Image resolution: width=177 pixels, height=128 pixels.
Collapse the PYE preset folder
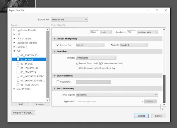point(14,51)
